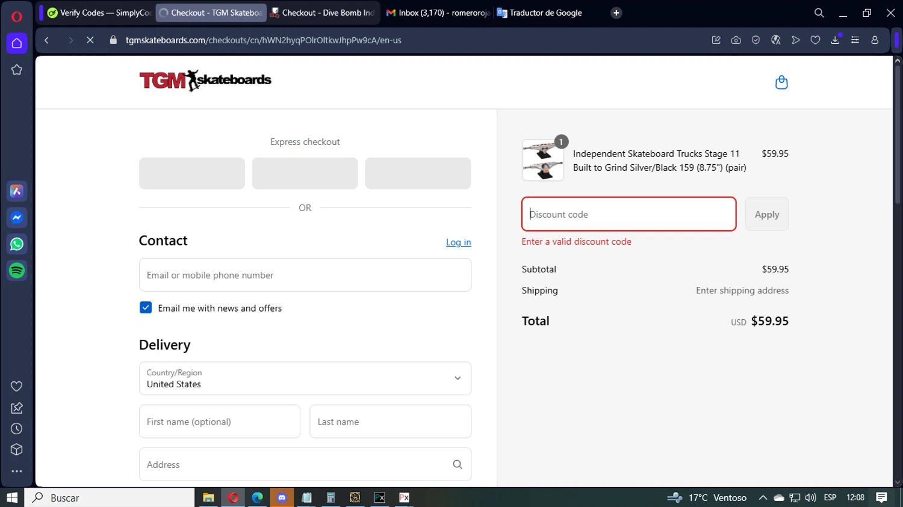The width and height of the screenshot is (903, 507).
Task: Click the address search magnifier icon
Action: tap(458, 465)
